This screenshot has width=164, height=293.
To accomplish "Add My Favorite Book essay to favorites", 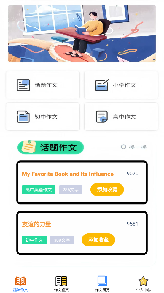I will coord(107,189).
